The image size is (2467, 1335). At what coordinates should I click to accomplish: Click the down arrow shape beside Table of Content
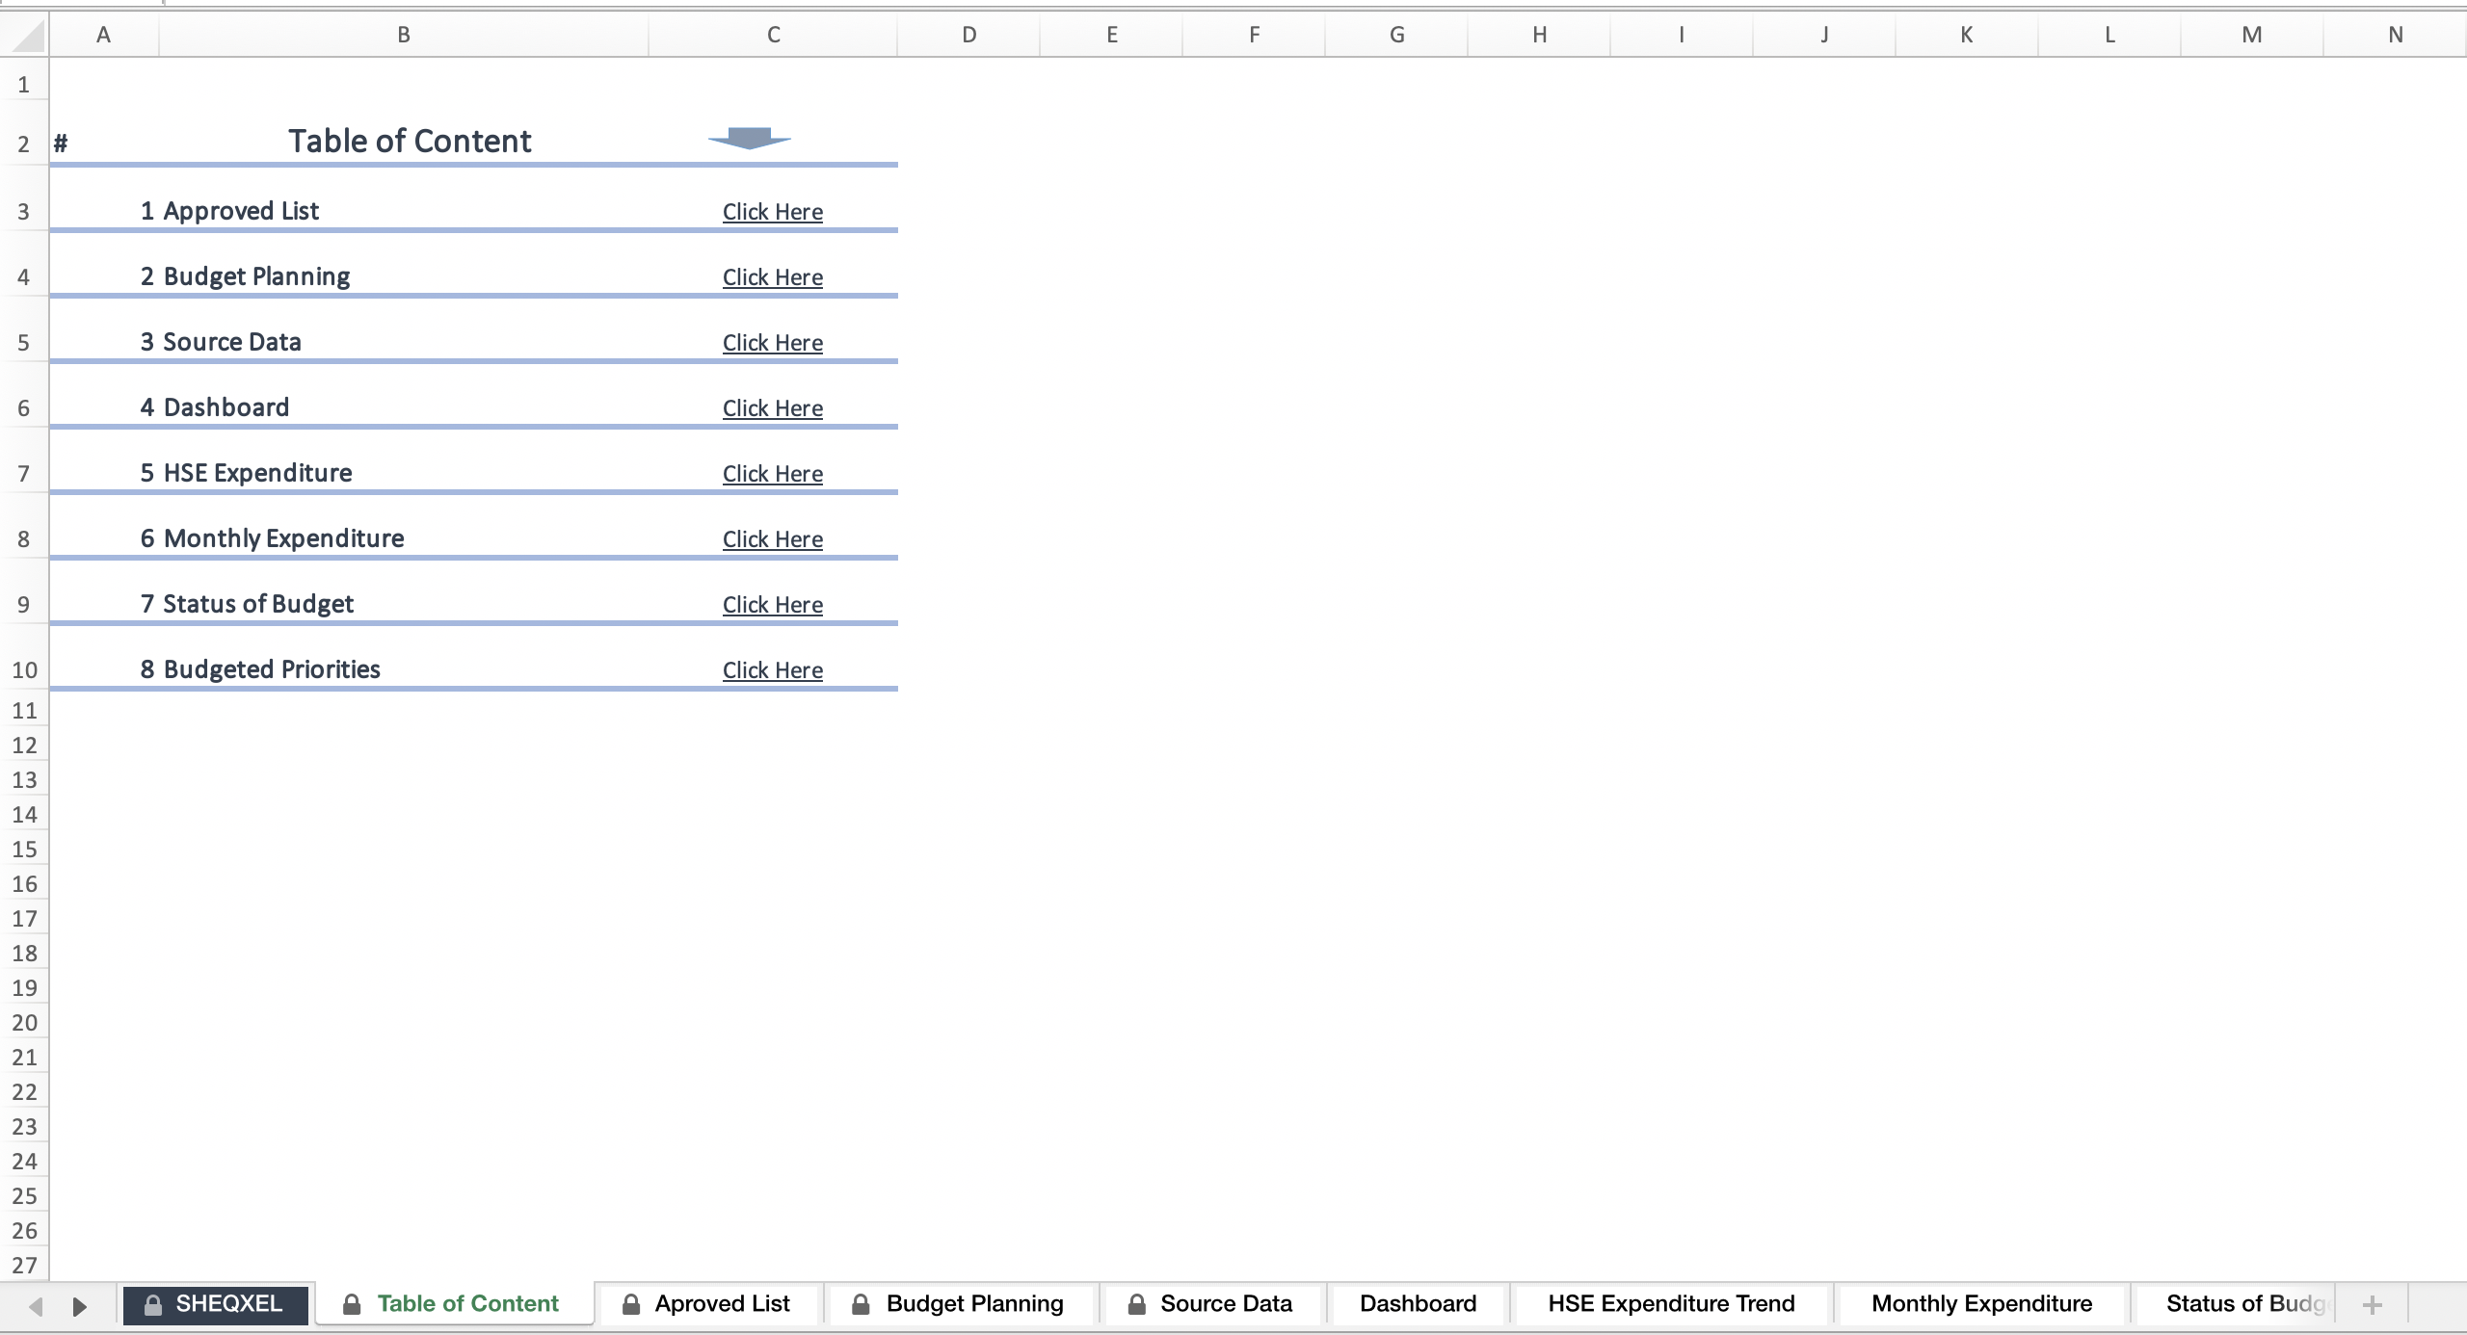tap(749, 139)
